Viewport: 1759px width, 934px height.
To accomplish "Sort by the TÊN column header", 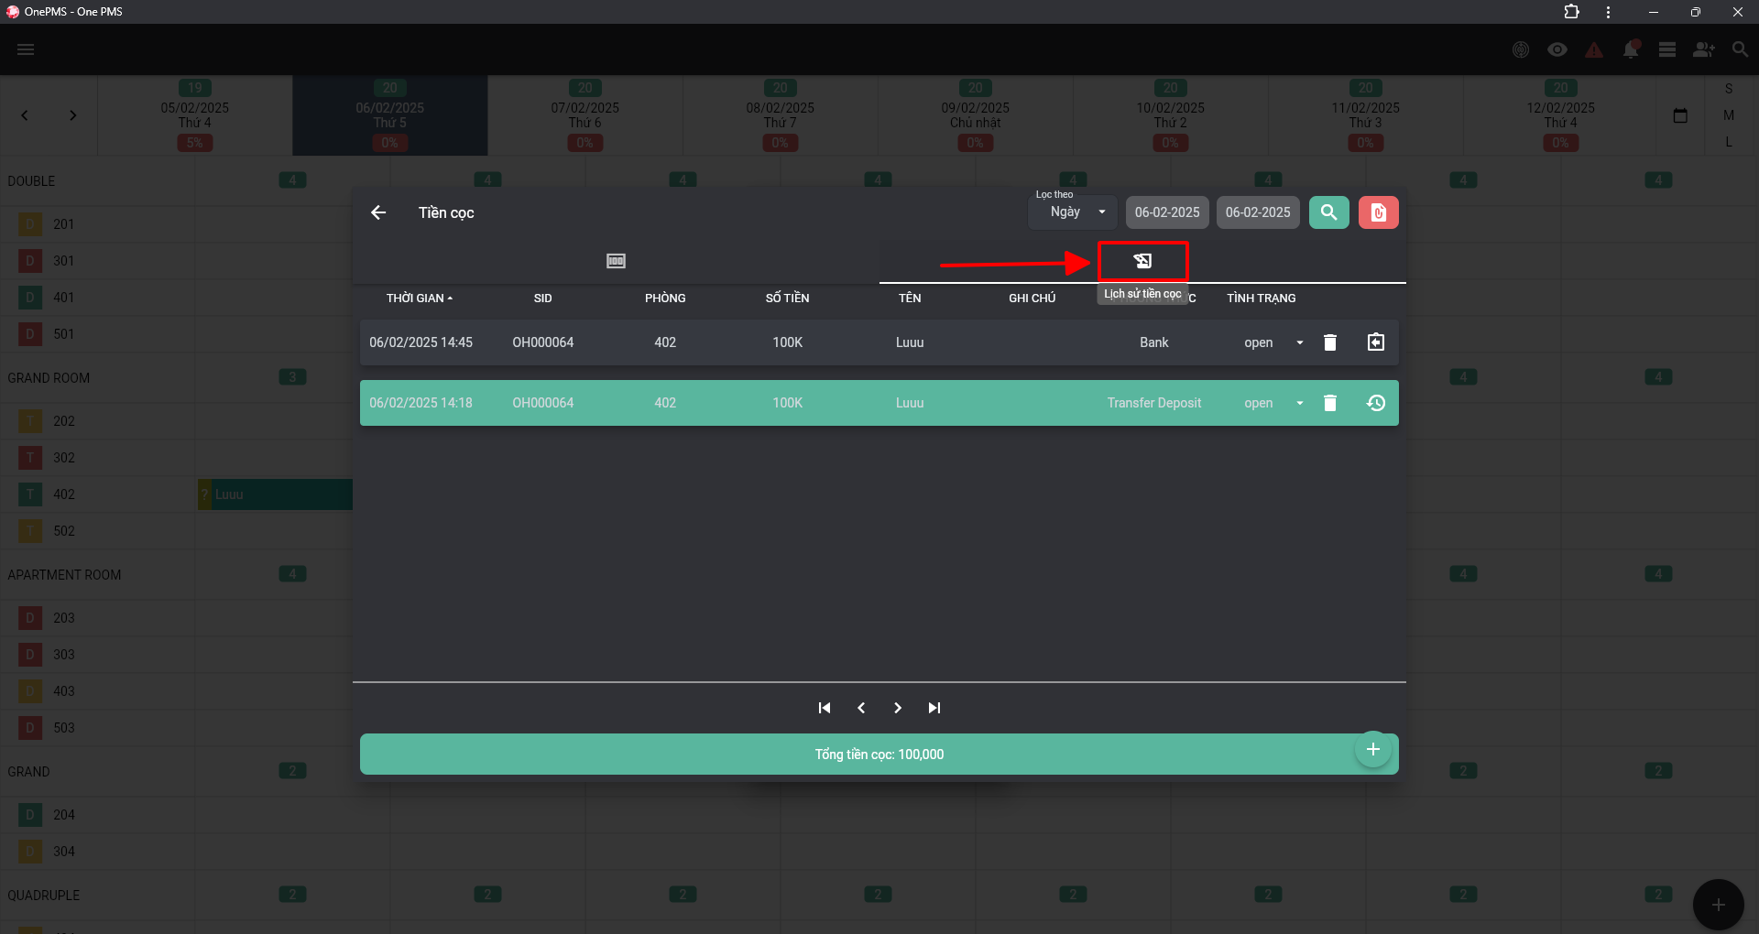I will tap(910, 299).
